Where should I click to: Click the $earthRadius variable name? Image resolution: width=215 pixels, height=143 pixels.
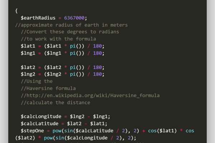click(39, 18)
